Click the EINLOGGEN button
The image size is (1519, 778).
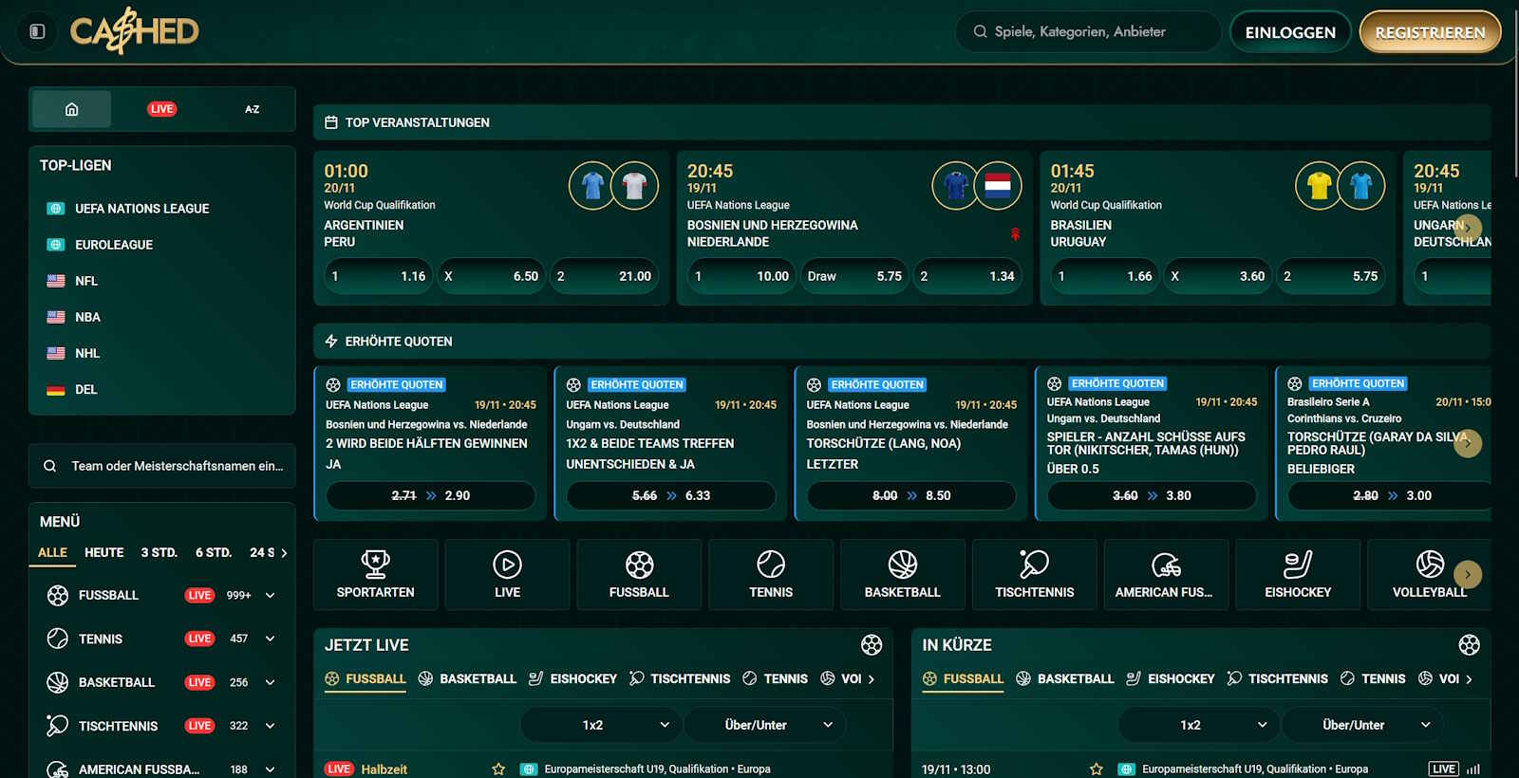pyautogui.click(x=1289, y=32)
